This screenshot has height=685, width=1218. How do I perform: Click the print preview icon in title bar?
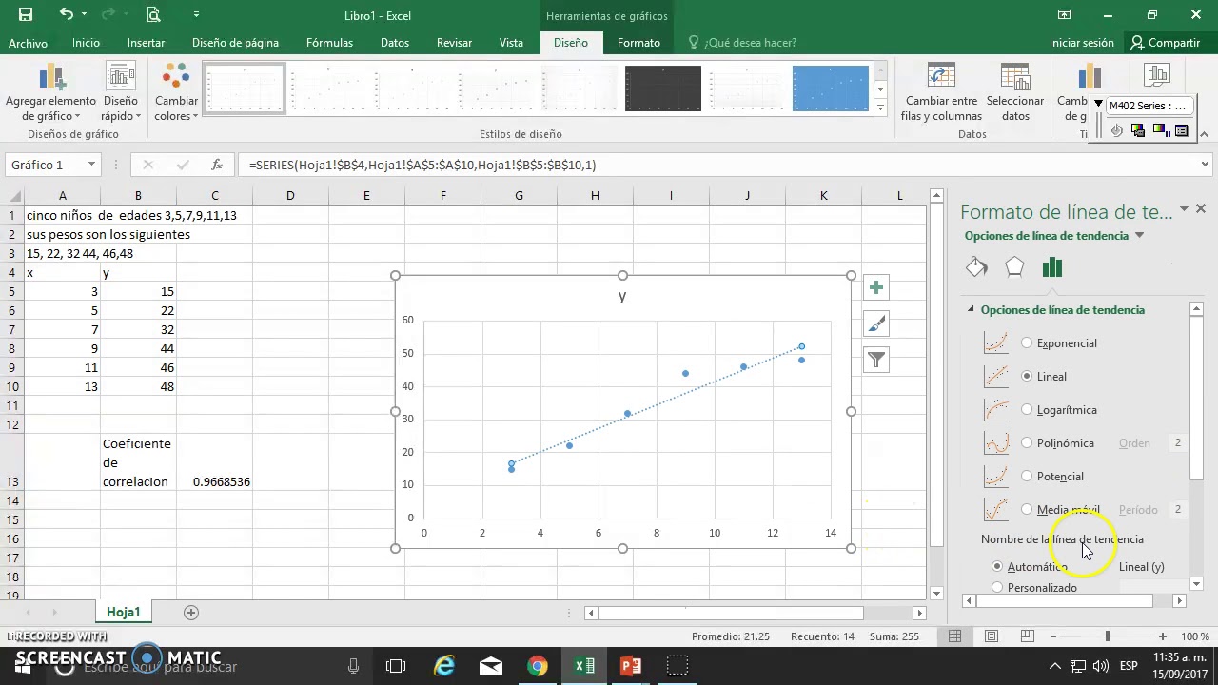(153, 14)
